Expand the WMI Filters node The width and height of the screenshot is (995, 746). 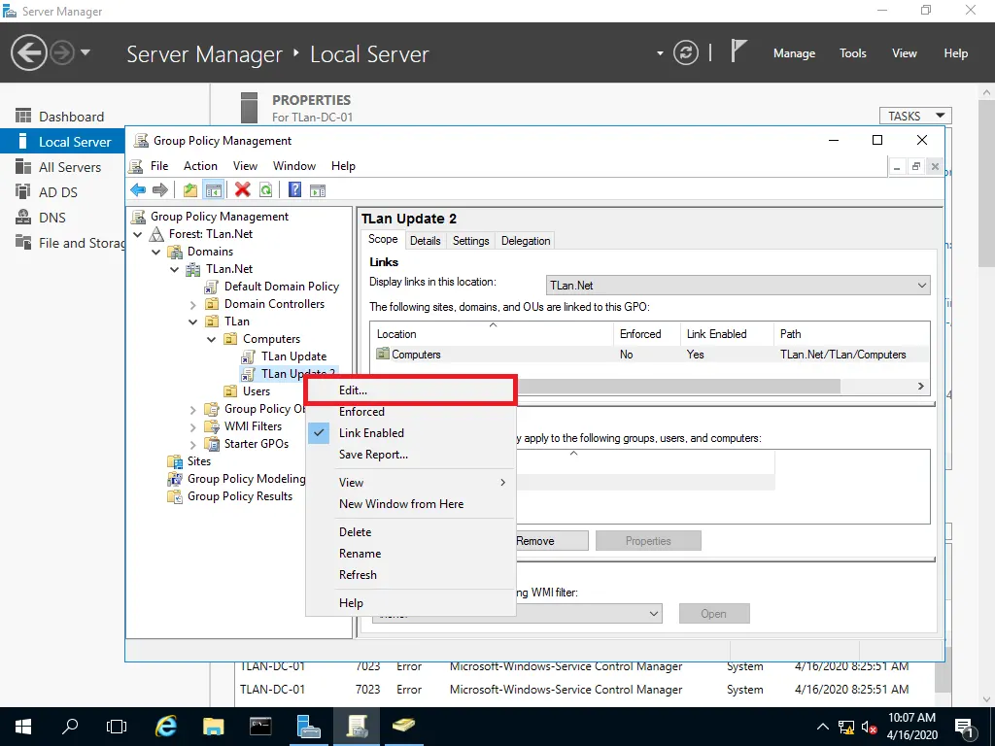(193, 427)
